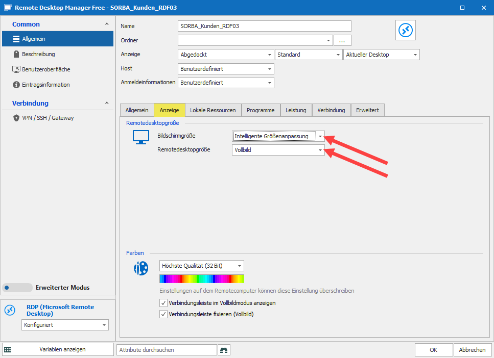This screenshot has height=358, width=494.
Task: Toggle Erweiterter Modus switch
Action: point(16,288)
